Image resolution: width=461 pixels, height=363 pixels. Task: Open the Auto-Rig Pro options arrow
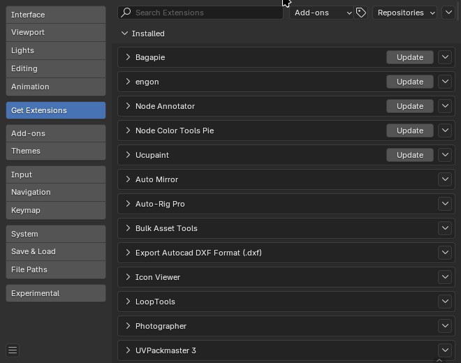click(x=445, y=203)
